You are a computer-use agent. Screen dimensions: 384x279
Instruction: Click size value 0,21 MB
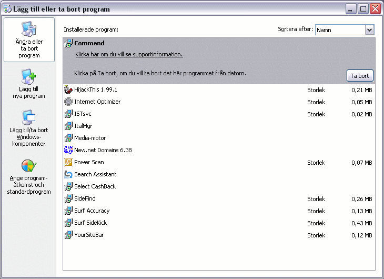tap(362, 90)
